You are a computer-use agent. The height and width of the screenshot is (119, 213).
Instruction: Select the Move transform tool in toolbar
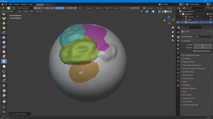click(x=4, y=107)
